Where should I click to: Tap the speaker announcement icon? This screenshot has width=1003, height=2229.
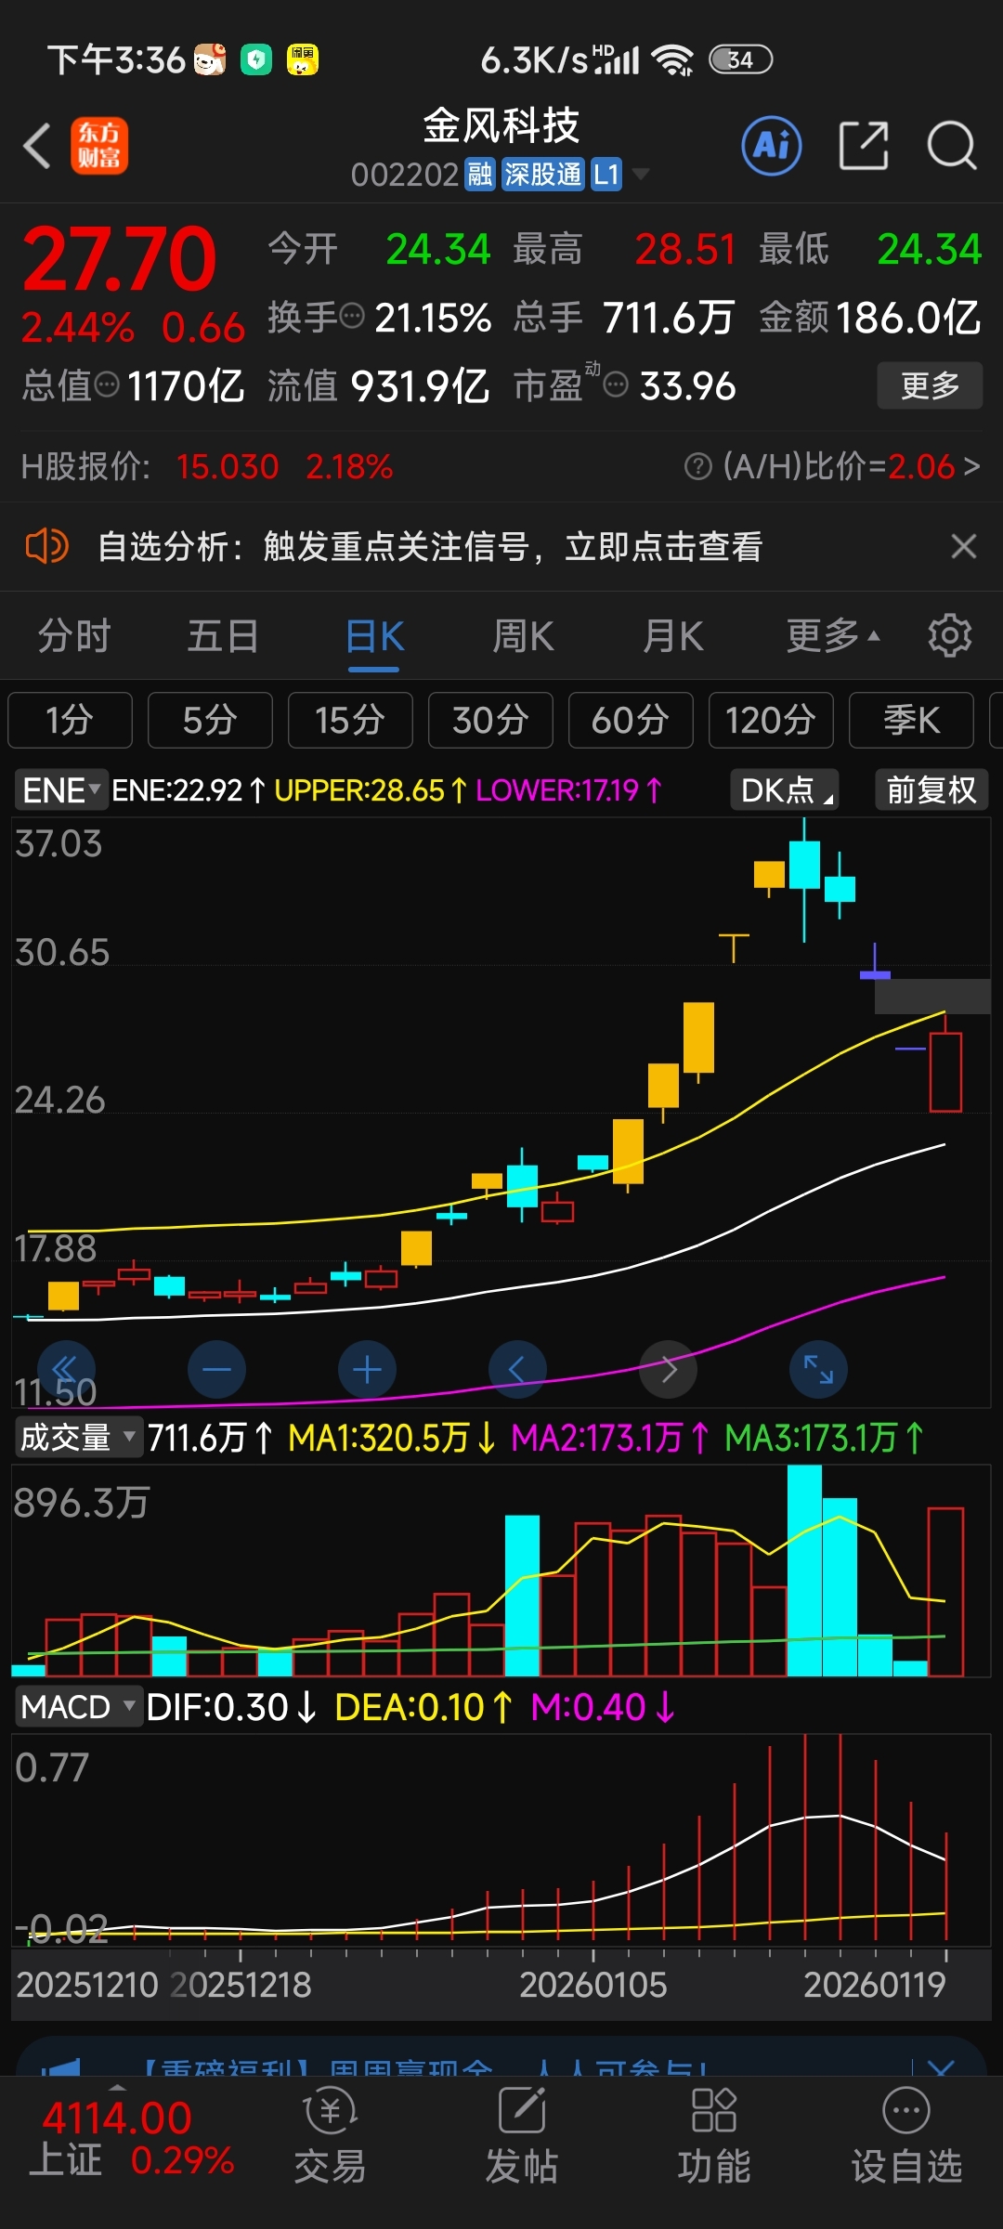pos(46,546)
